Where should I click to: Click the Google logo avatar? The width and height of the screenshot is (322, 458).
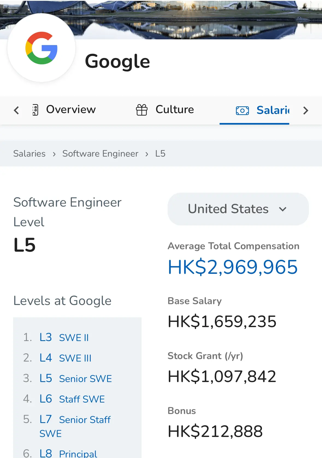(41, 48)
